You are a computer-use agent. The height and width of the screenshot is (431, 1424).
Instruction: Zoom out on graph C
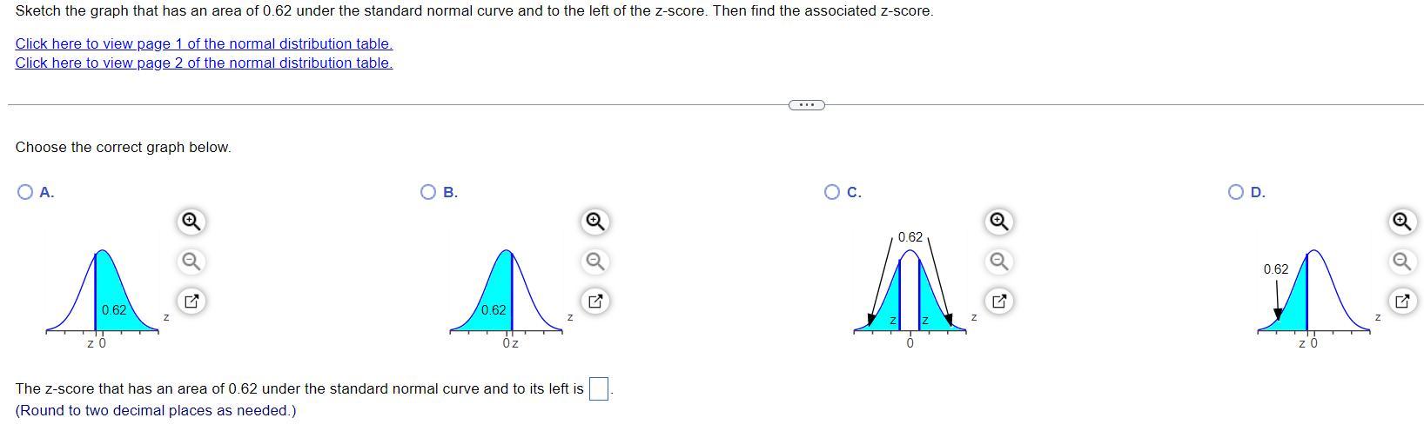click(x=998, y=261)
